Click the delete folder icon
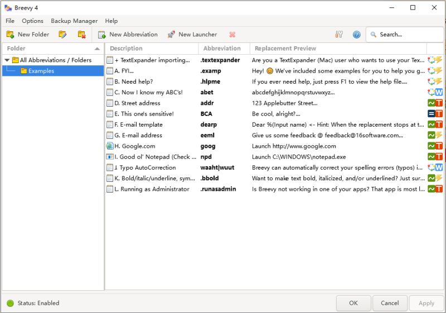This screenshot has width=446, height=313. tap(82, 35)
